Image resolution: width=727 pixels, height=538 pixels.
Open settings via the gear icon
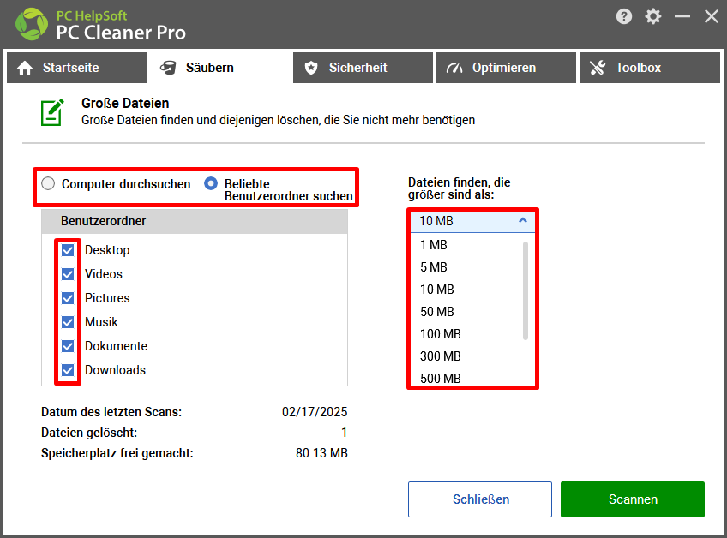652,16
